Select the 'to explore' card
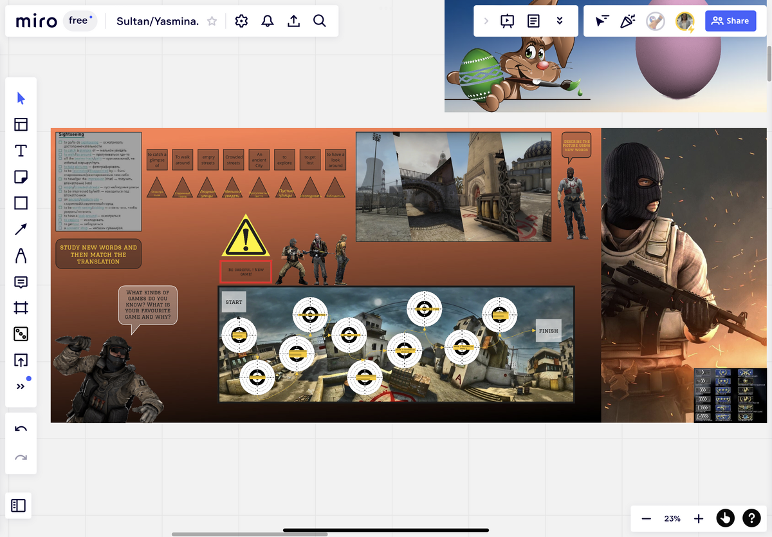Image resolution: width=772 pixels, height=537 pixels. click(x=284, y=160)
